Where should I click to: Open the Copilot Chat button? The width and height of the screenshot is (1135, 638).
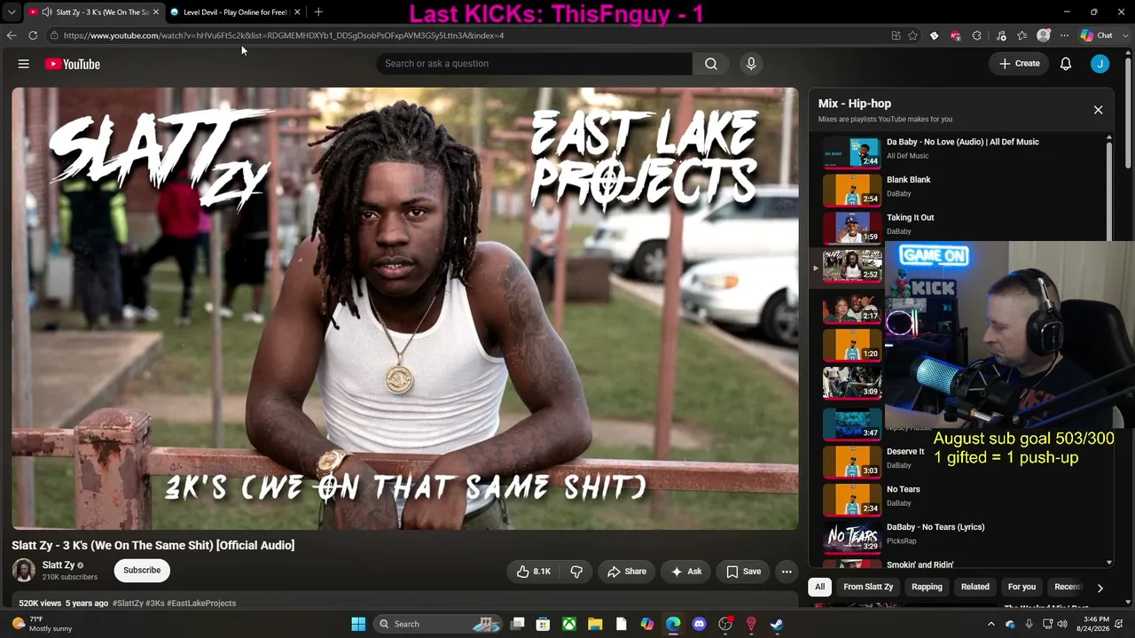[1097, 35]
